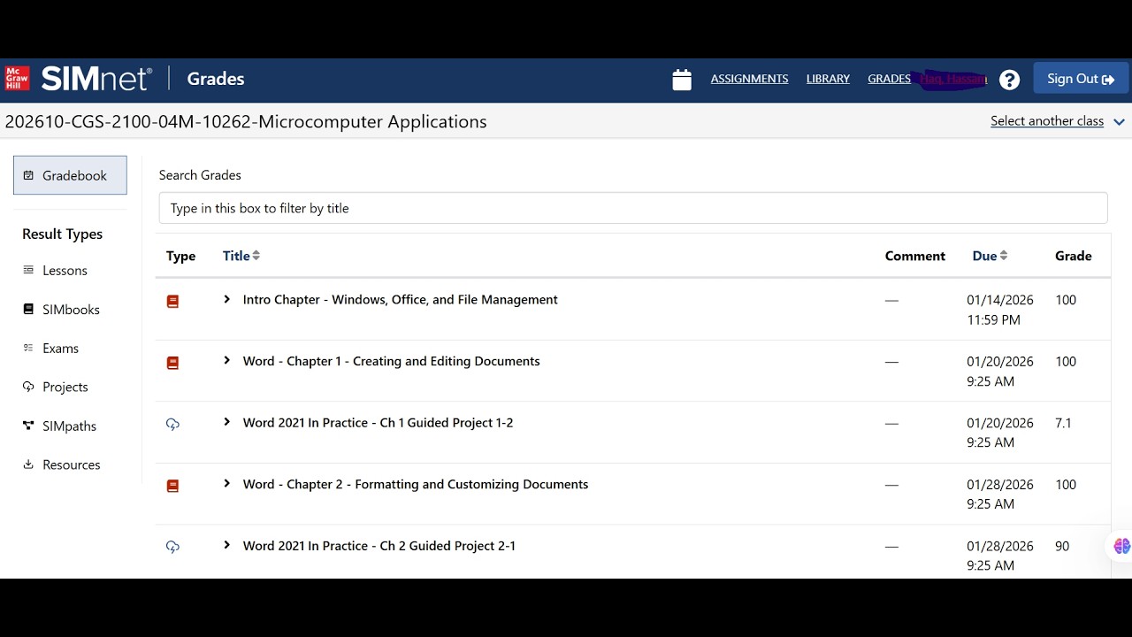Filter results by Lessons

tap(55, 271)
